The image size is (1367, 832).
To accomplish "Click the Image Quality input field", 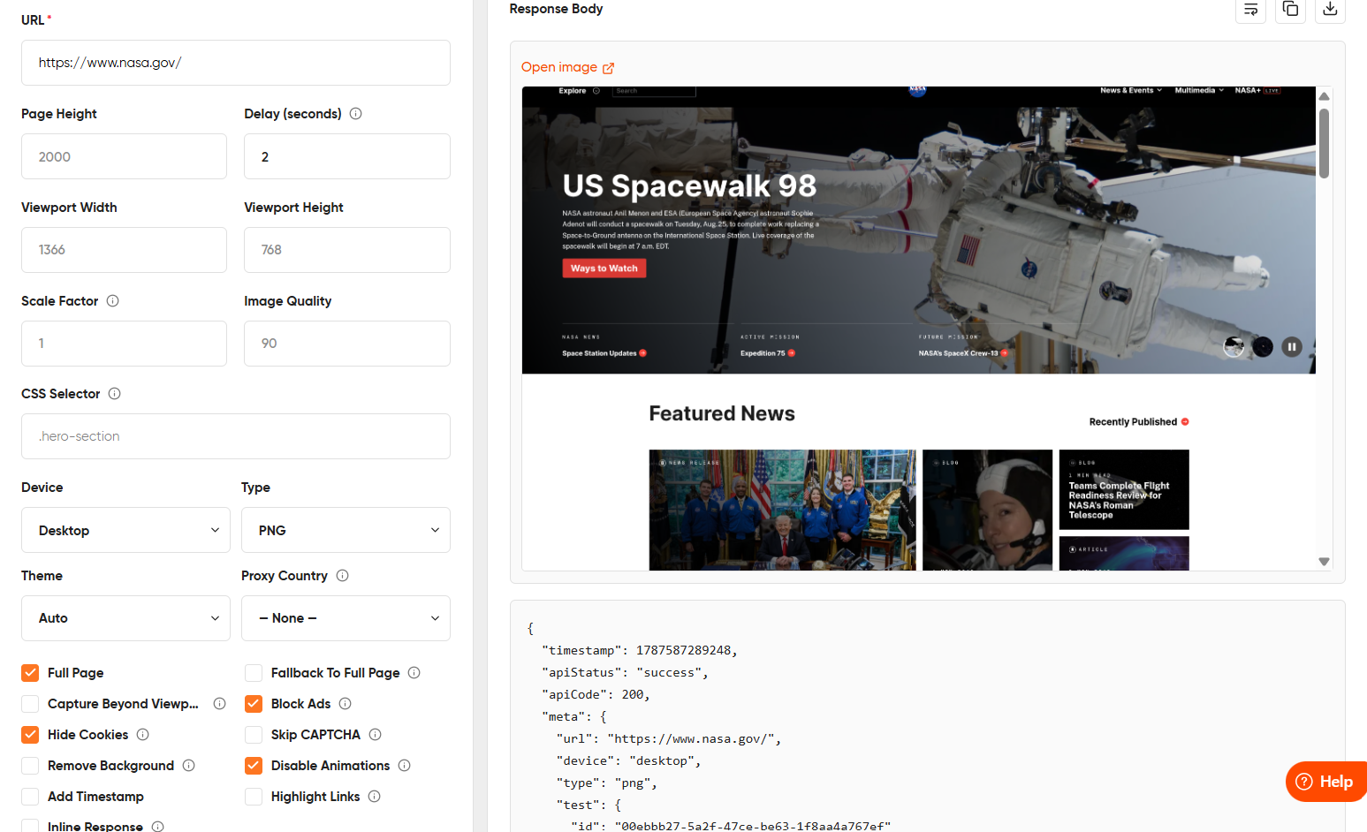I will [347, 344].
